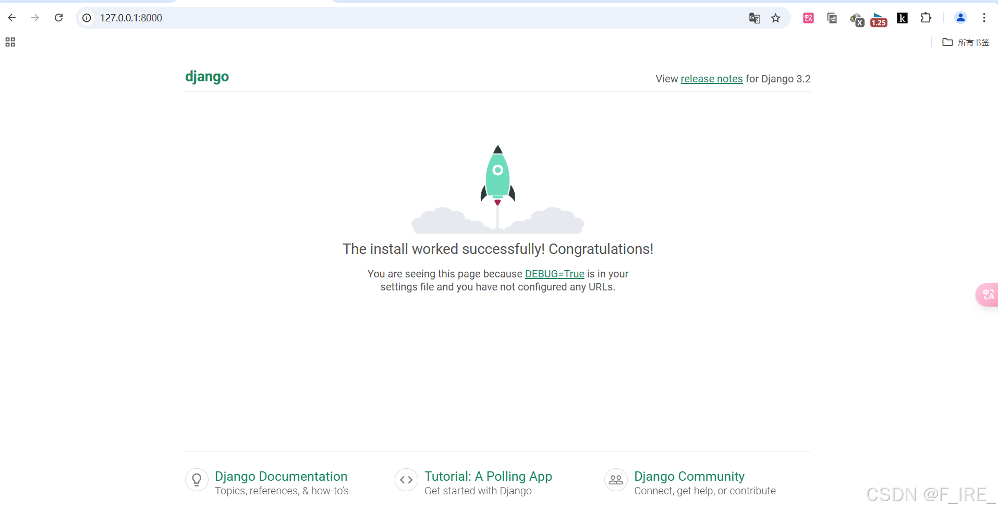Click the rocket illustration
This screenshot has width=998, height=511.
pyautogui.click(x=497, y=189)
